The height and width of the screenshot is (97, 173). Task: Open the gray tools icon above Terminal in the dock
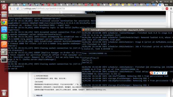coord(4,52)
